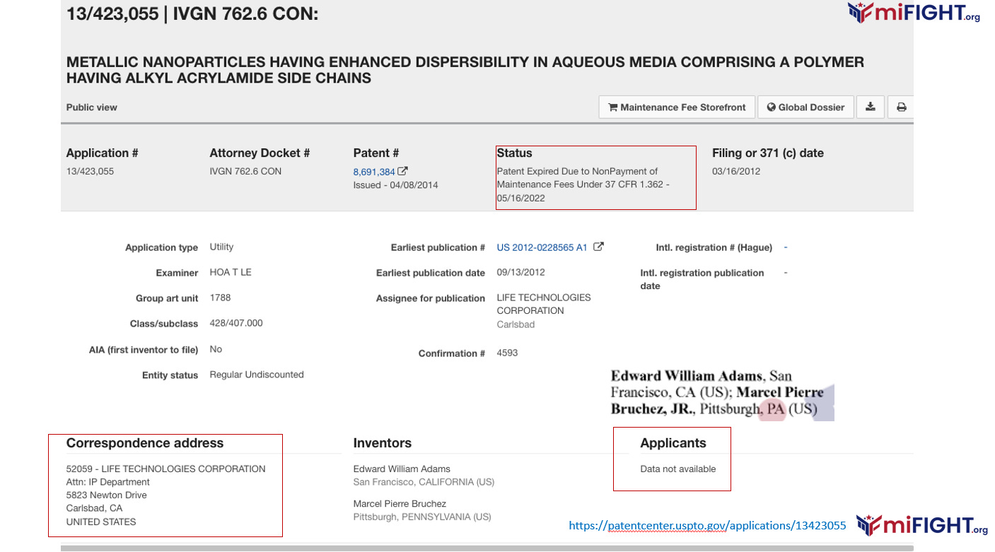Image resolution: width=995 pixels, height=552 pixels.
Task: Click inventor 'Edward William Adams' in list
Action: click(402, 469)
